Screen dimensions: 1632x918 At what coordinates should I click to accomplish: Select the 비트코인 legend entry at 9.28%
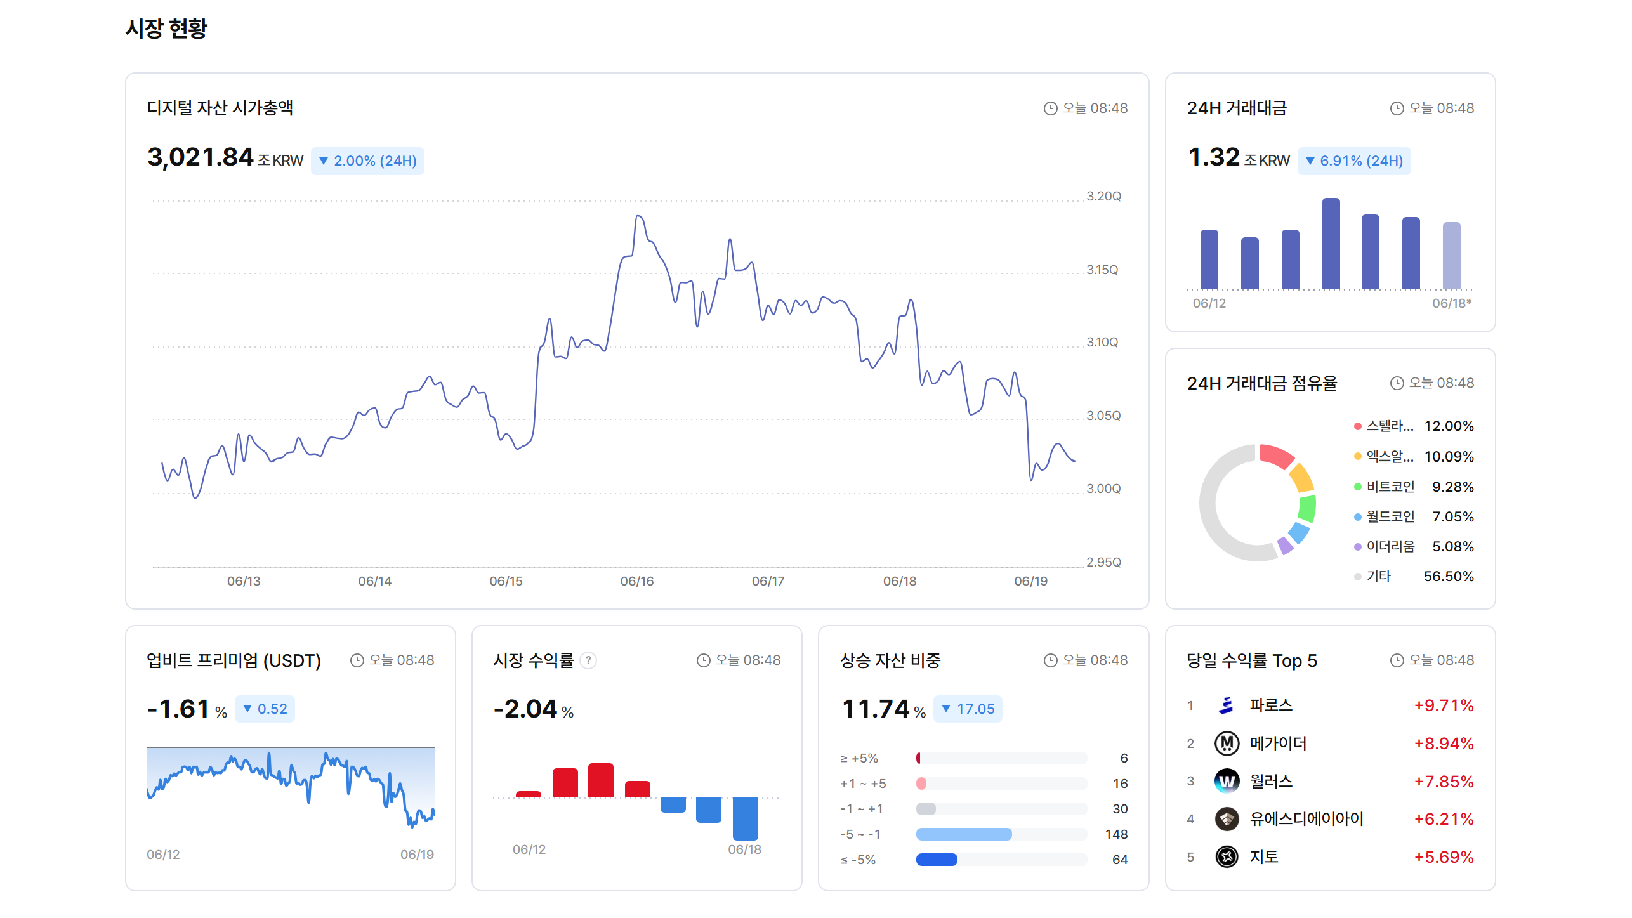[x=1414, y=487]
